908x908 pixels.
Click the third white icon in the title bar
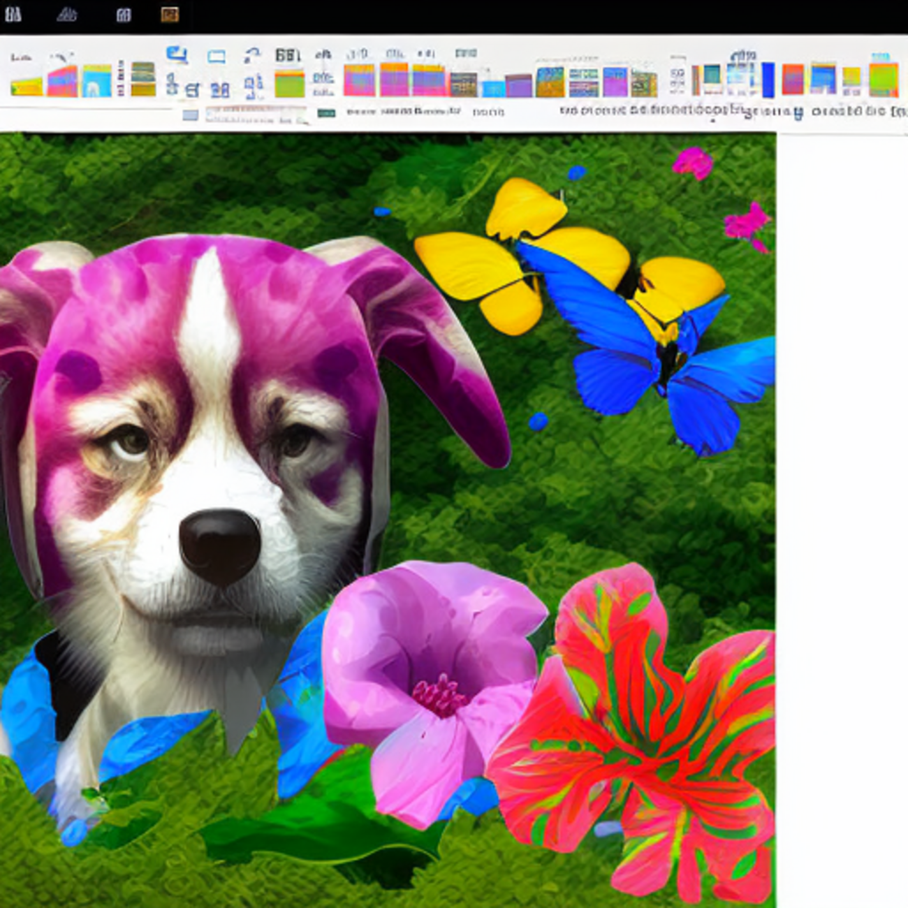(123, 15)
